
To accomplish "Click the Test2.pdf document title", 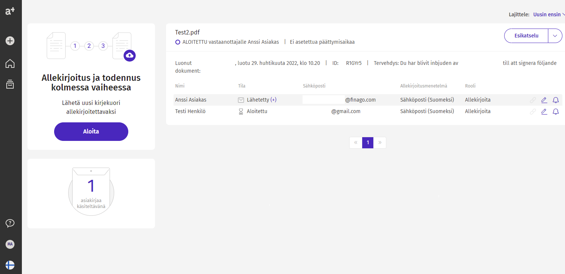I will [x=187, y=32].
